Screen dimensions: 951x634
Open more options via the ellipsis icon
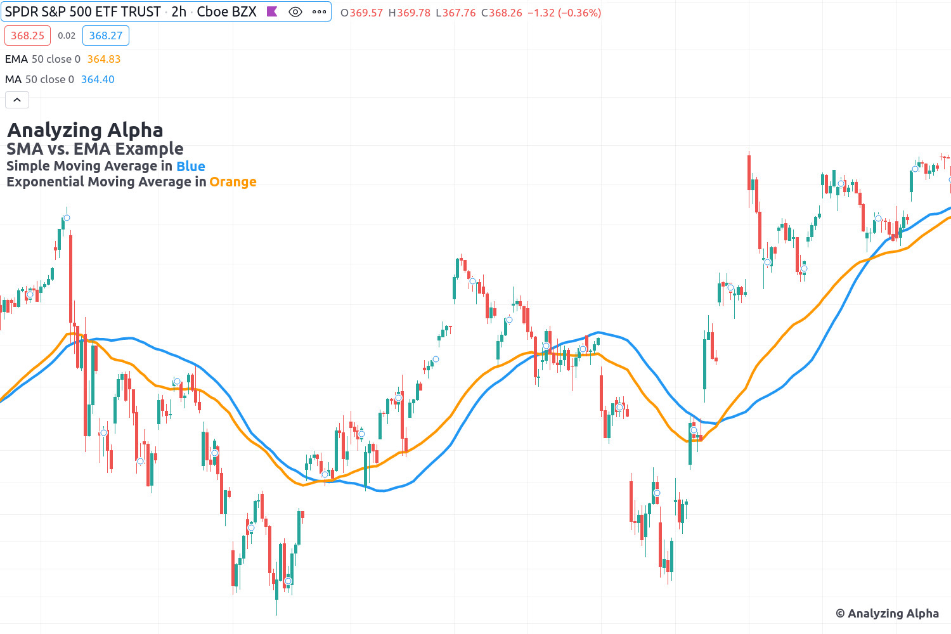318,11
